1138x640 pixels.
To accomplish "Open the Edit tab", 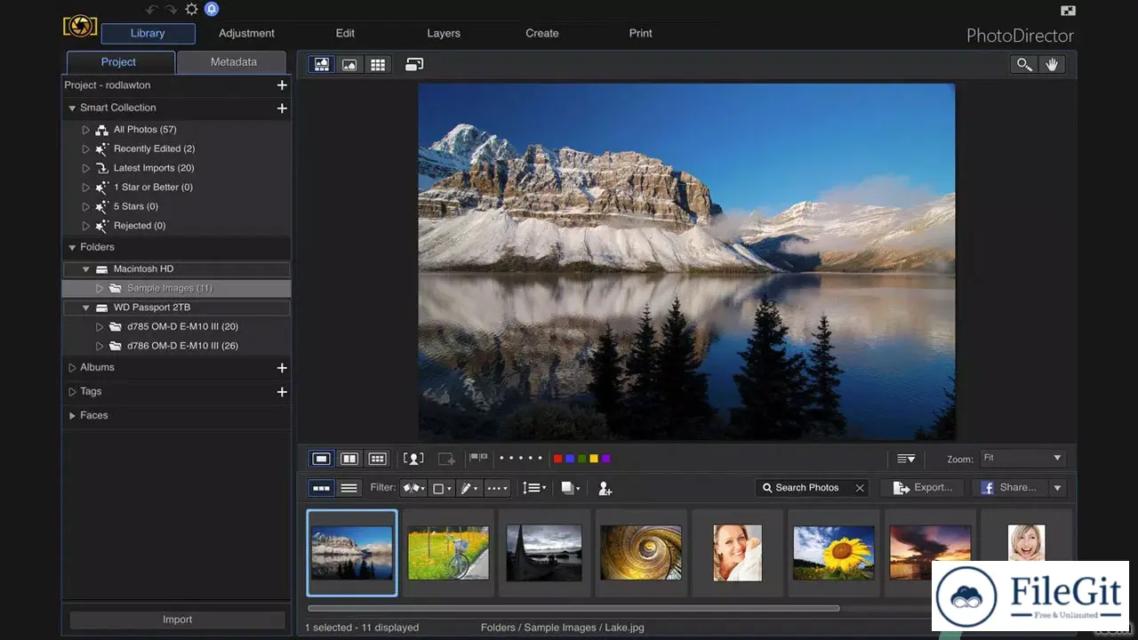I will pos(345,33).
